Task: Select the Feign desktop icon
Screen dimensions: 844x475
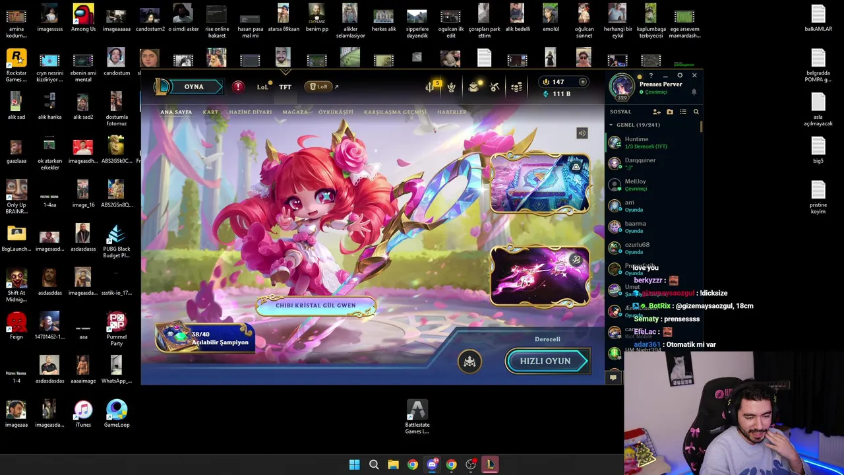Action: click(x=16, y=327)
